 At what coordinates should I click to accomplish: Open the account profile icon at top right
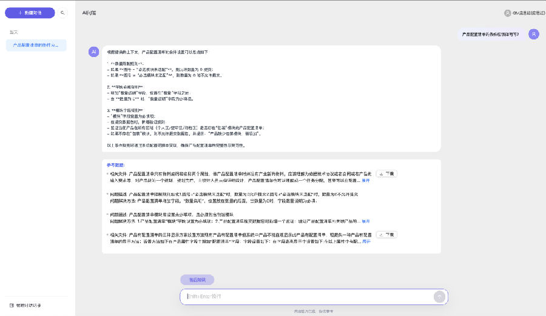[507, 13]
